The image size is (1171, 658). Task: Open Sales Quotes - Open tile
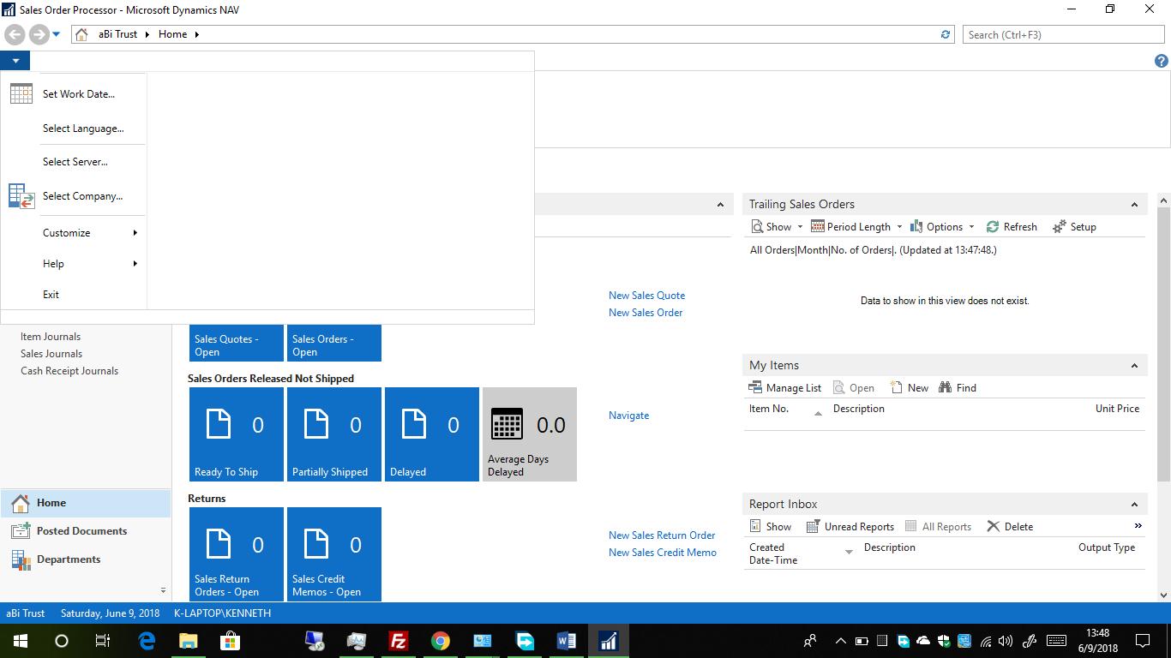(x=237, y=343)
